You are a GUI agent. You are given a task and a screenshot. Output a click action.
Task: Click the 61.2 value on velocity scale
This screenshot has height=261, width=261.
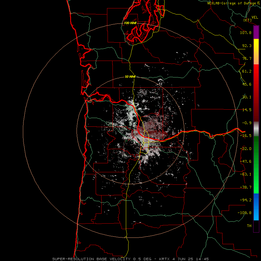(247, 71)
